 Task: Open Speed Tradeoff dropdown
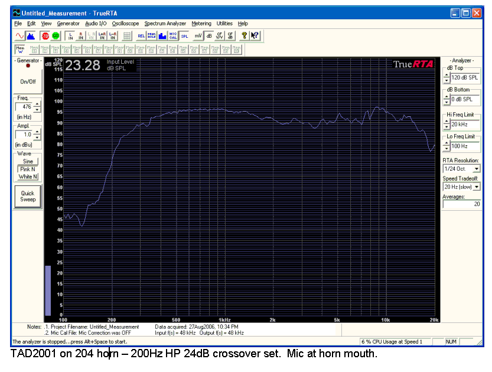click(477, 187)
